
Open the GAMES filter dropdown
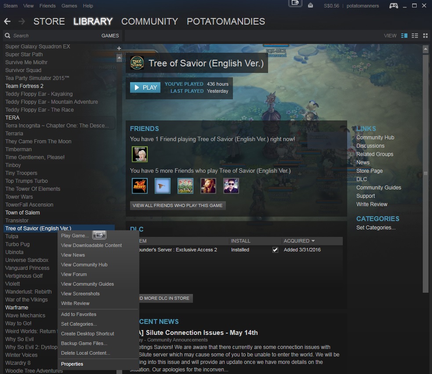pos(110,36)
